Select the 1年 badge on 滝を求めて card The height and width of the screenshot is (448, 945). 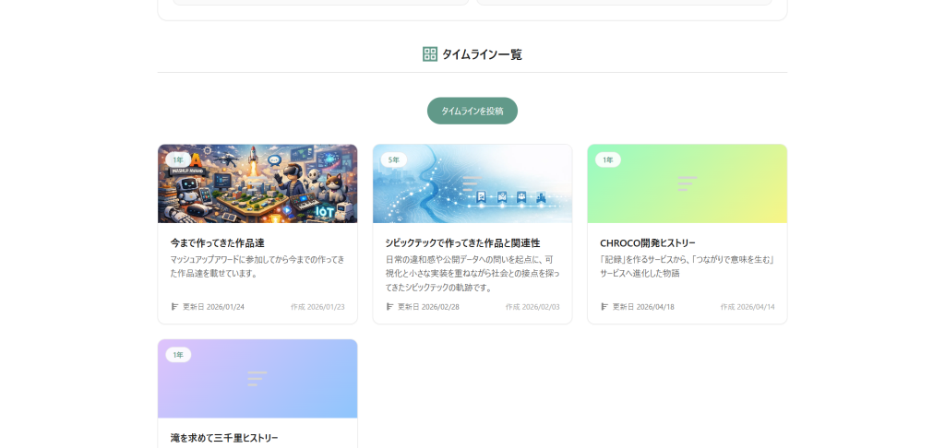(178, 355)
